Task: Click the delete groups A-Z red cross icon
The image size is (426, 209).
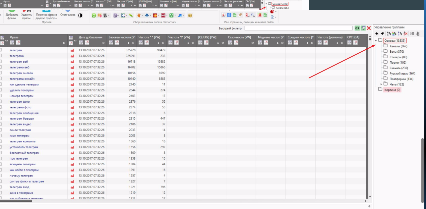Action: click(405, 33)
